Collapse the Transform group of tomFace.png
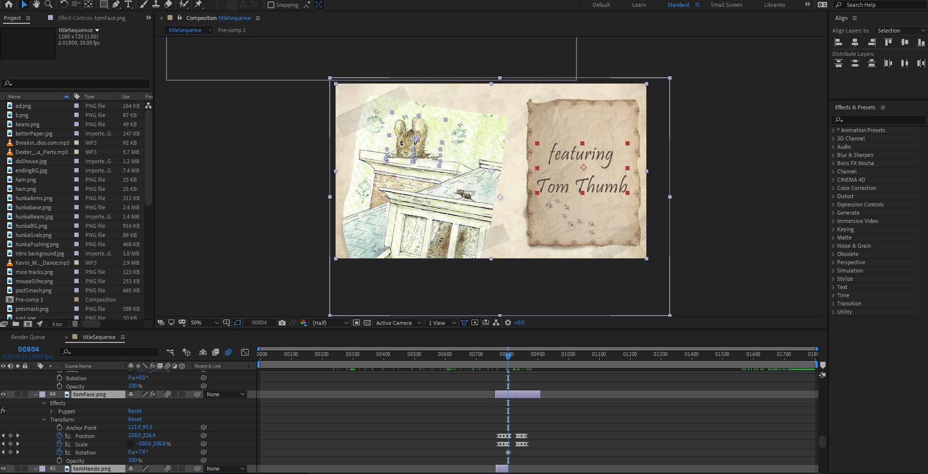928x474 pixels. point(44,420)
